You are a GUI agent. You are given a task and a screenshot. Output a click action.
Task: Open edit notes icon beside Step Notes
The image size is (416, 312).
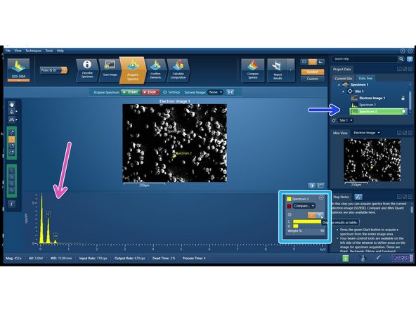(x=358, y=197)
